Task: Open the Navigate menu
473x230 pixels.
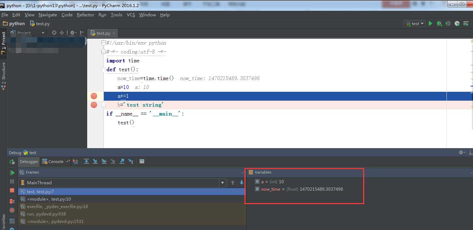Action: point(48,15)
